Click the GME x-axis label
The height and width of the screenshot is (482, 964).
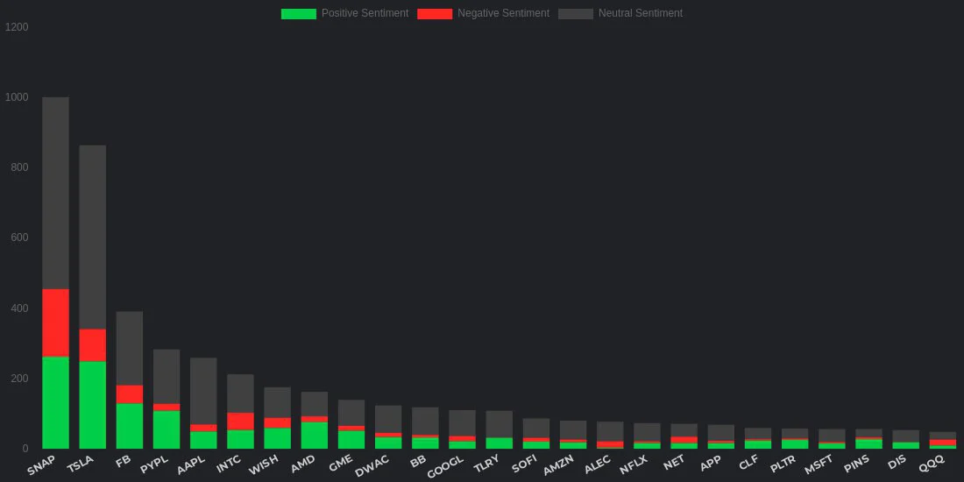pos(343,463)
